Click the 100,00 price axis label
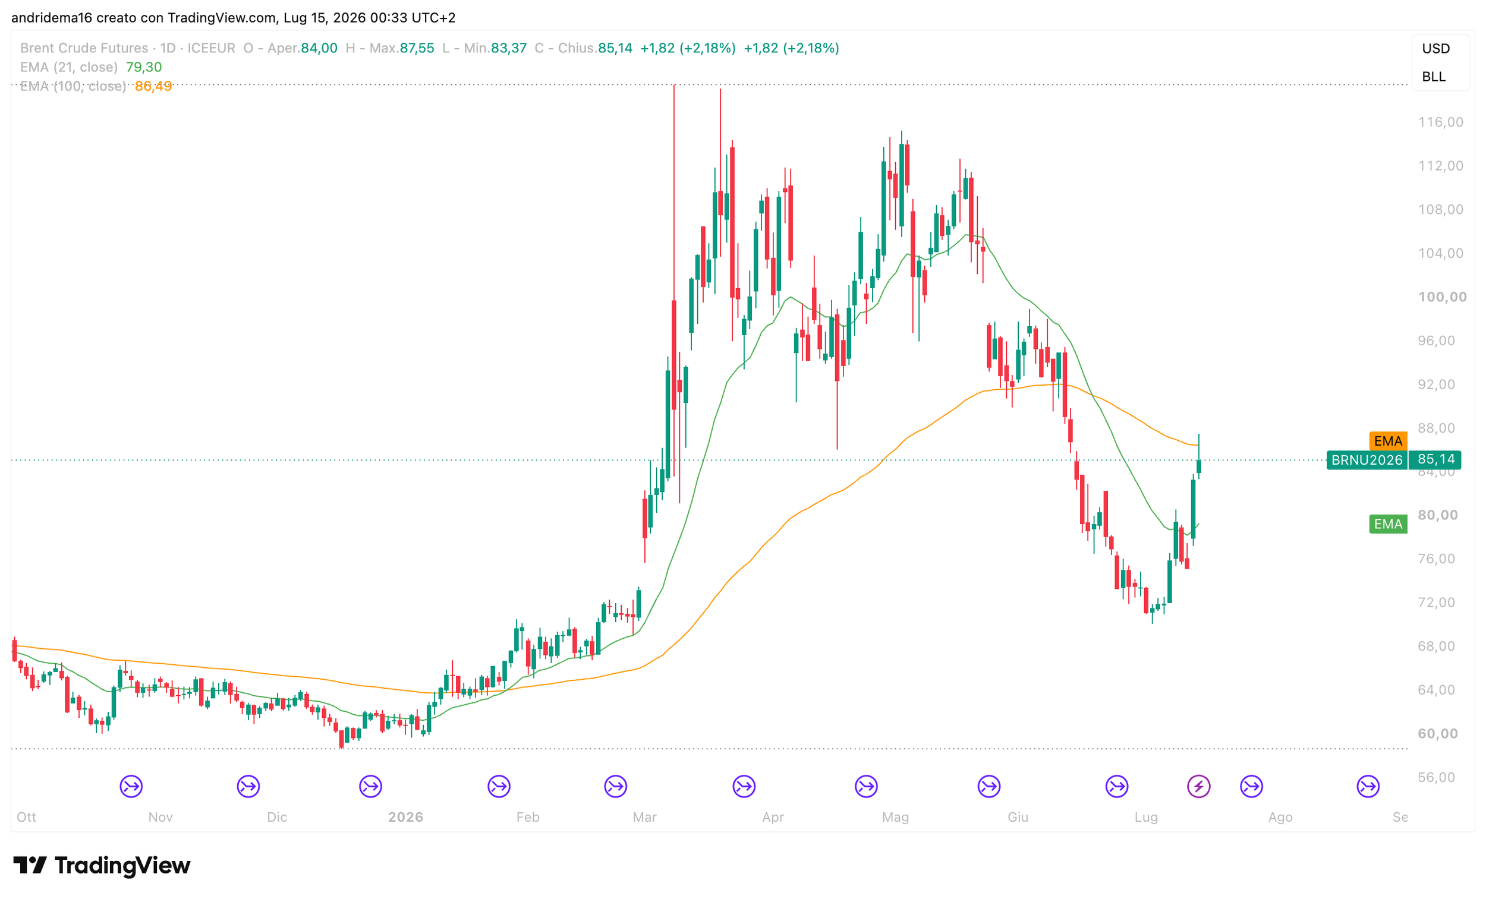Image resolution: width=1486 pixels, height=899 pixels. tap(1442, 296)
